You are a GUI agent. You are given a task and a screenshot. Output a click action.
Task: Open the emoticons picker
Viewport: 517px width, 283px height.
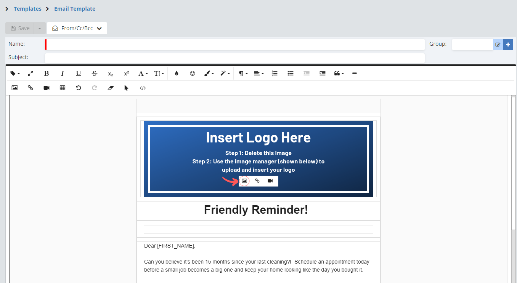pyautogui.click(x=193, y=74)
